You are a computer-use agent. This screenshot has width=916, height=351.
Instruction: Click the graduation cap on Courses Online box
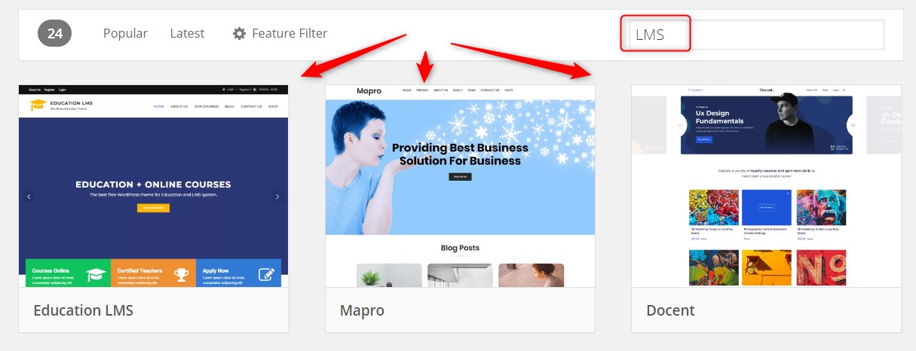[x=95, y=274]
